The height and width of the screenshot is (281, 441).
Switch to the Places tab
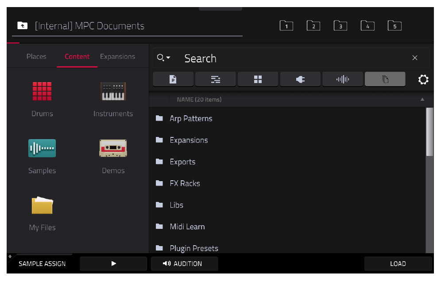[36, 57]
